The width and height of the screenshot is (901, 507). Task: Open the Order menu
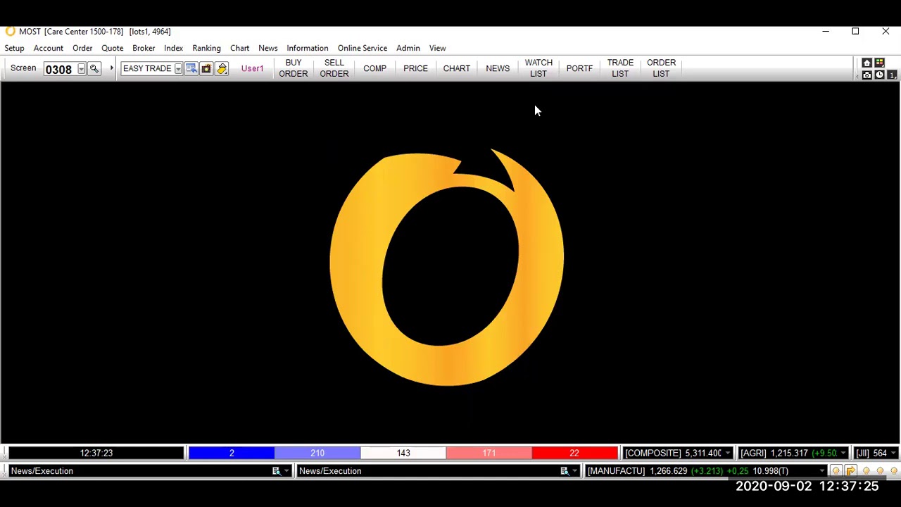click(82, 48)
